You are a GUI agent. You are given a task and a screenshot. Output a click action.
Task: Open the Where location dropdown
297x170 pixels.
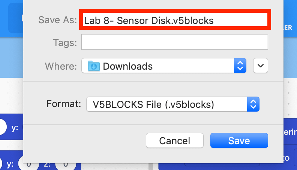[x=164, y=66]
